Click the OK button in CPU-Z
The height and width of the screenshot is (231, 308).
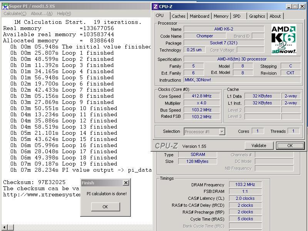click(x=290, y=146)
